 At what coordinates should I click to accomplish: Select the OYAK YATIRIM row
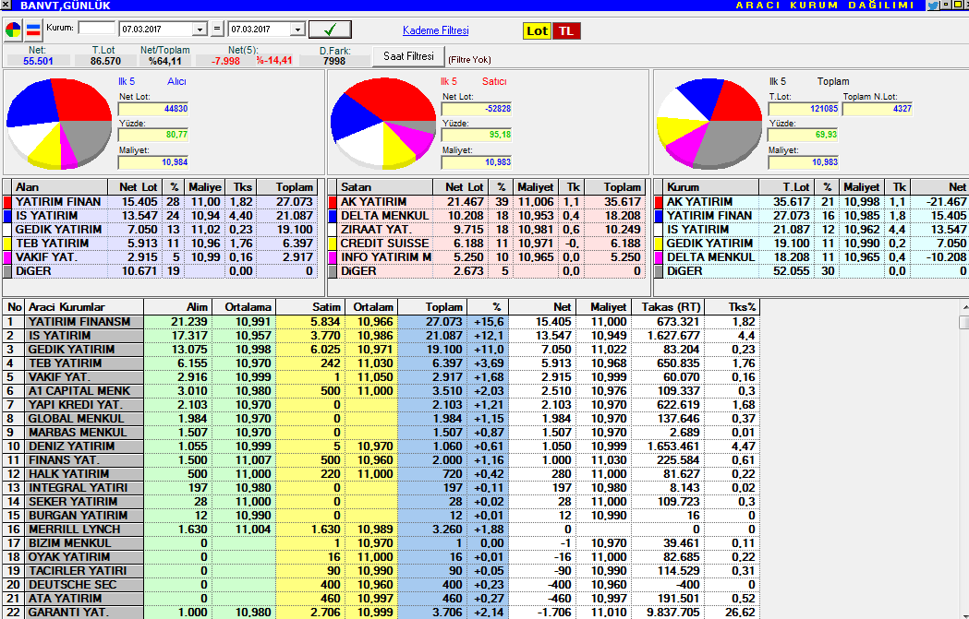pyautogui.click(x=382, y=556)
